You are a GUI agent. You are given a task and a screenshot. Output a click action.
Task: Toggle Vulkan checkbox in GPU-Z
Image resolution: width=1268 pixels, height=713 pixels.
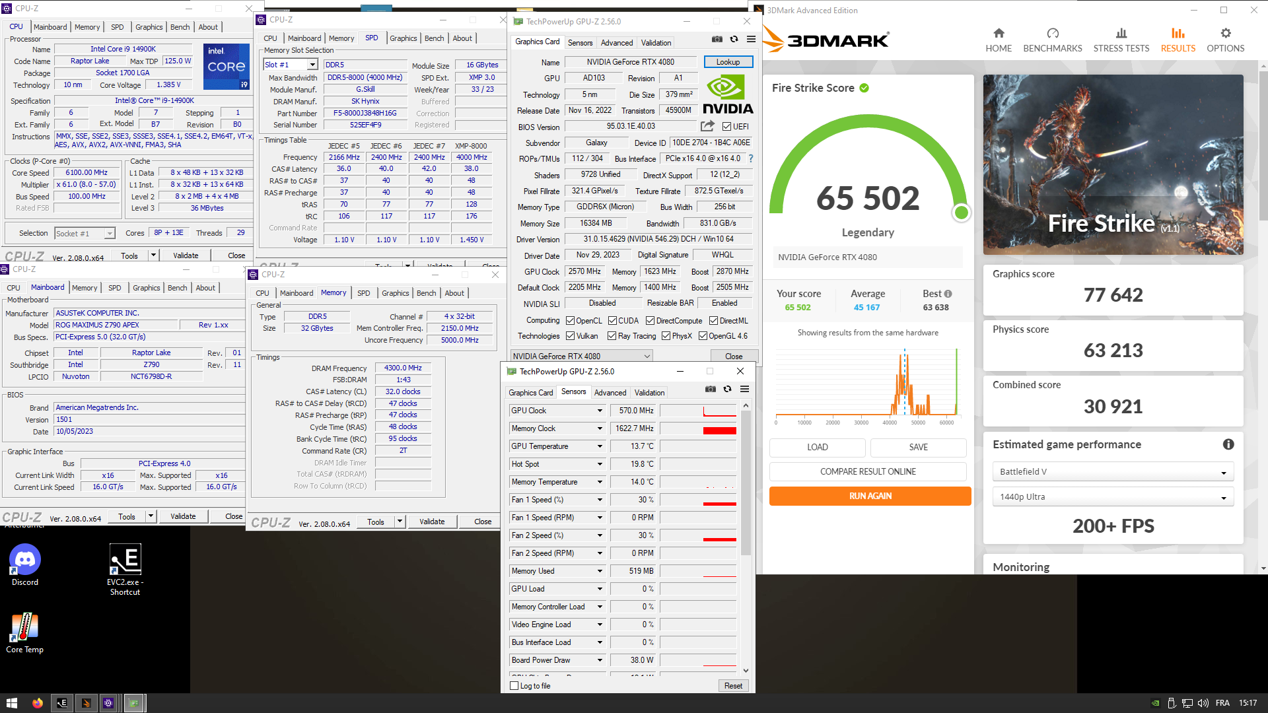coord(570,336)
